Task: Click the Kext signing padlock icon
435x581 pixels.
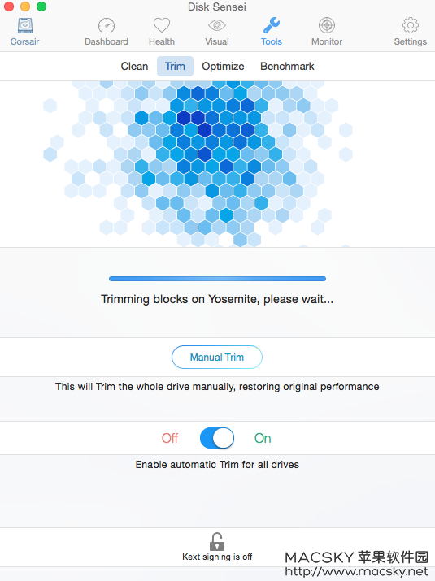Action: 217,542
